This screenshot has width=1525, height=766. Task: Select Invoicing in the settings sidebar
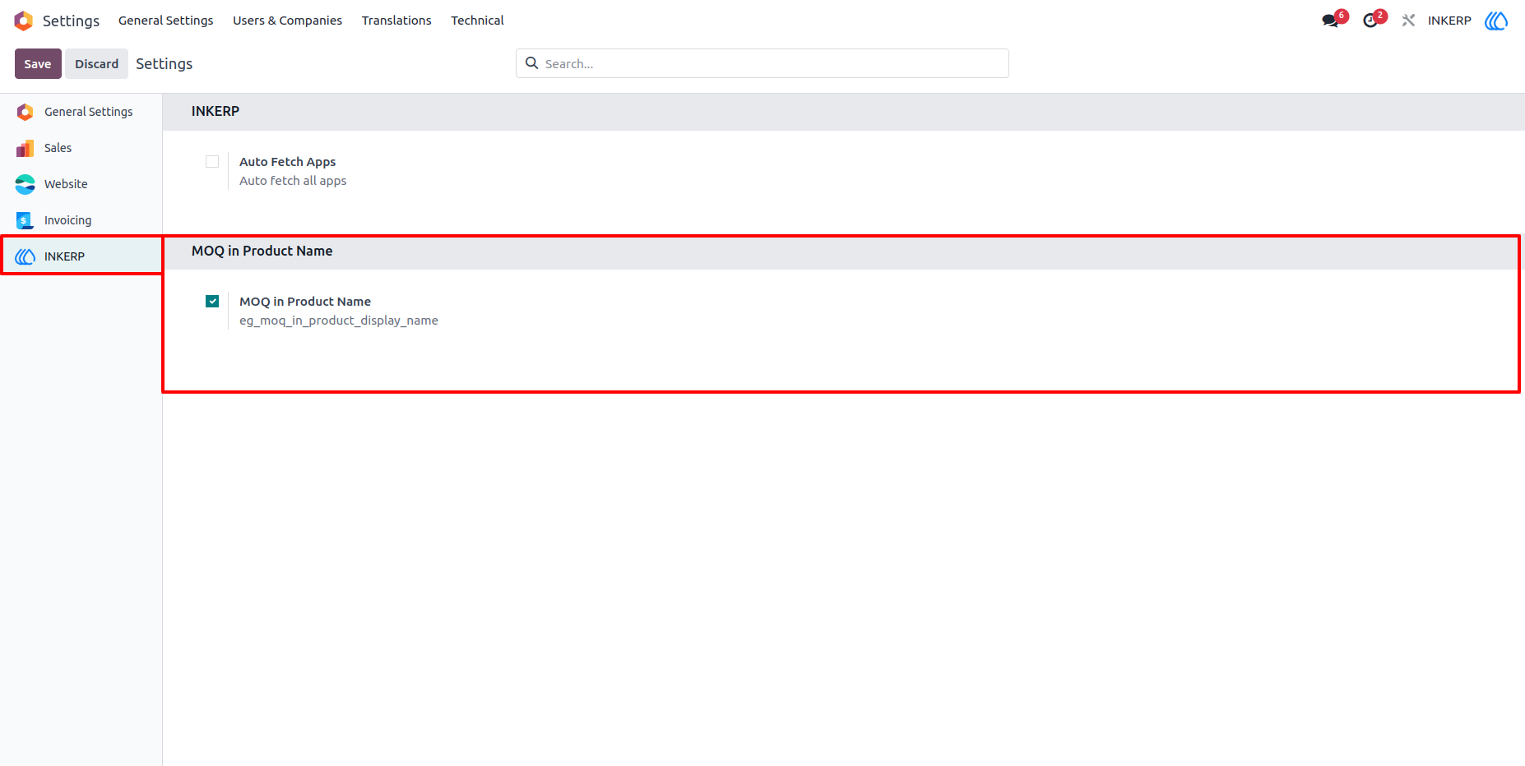(81, 220)
